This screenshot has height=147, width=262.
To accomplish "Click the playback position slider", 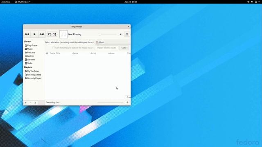I will point(108,34).
